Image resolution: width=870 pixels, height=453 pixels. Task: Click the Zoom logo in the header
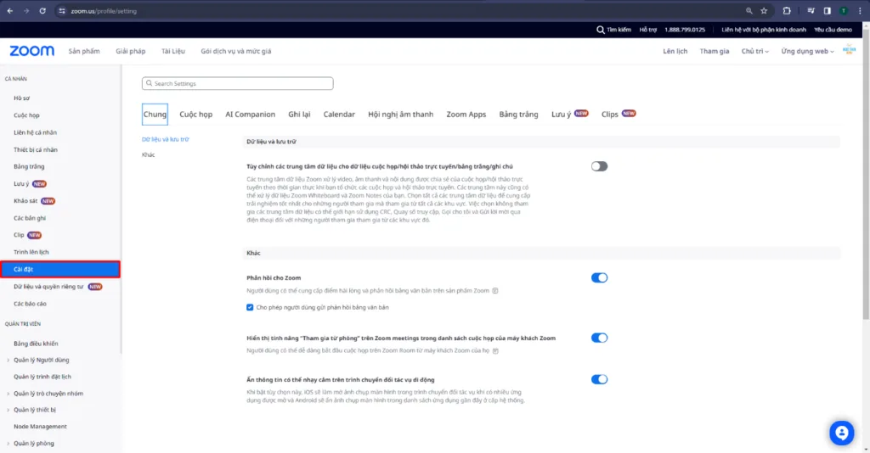32,51
